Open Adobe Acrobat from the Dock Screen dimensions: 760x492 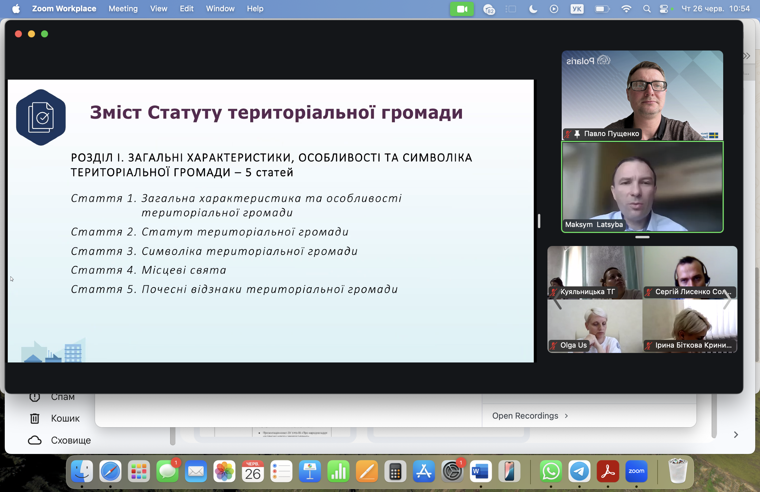(608, 471)
